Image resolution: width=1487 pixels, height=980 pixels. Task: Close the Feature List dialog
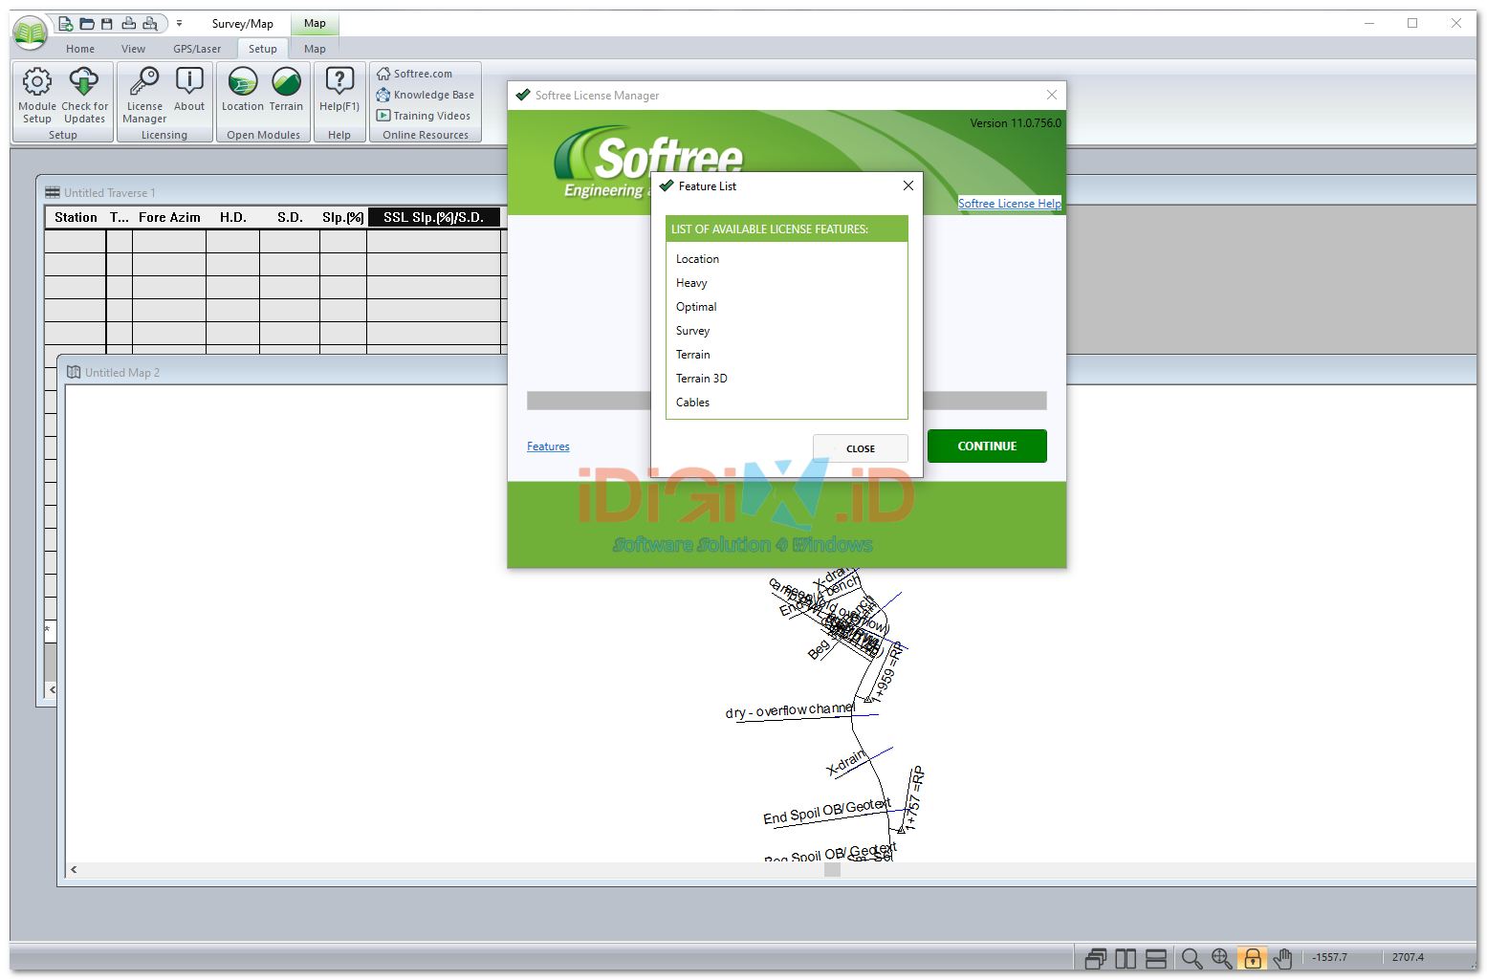(x=908, y=185)
